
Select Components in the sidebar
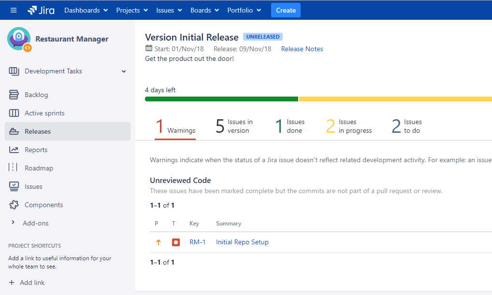(x=43, y=204)
